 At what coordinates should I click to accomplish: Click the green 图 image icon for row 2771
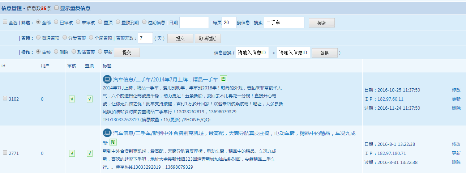click(x=113, y=142)
